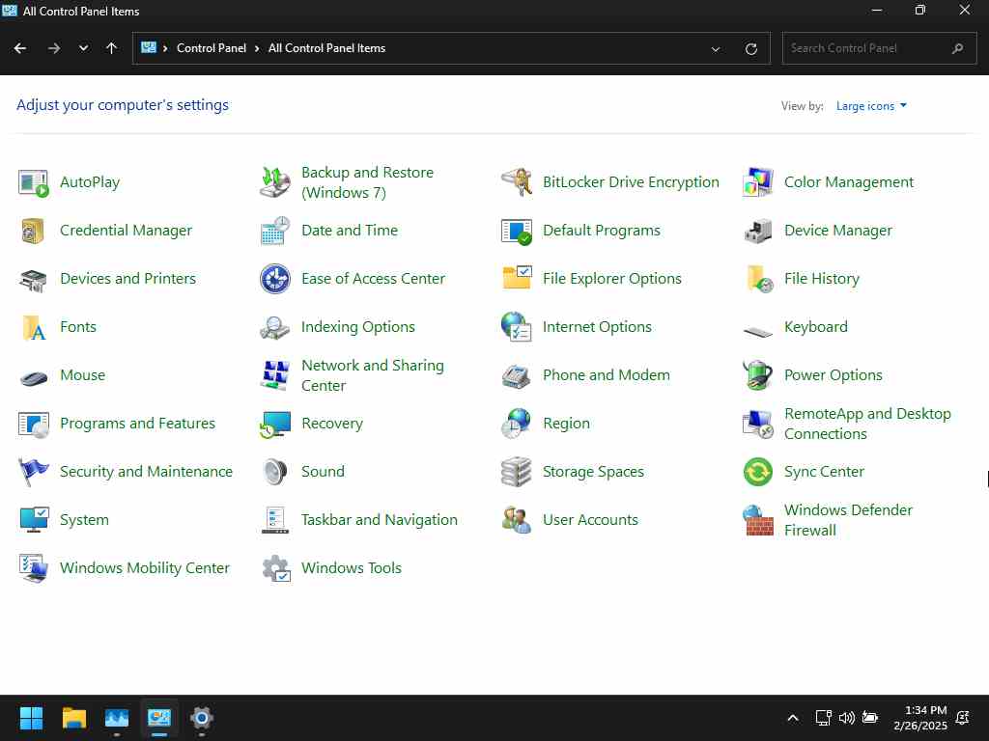
Task: Select the Control Panel taskbar icon
Action: (159, 718)
